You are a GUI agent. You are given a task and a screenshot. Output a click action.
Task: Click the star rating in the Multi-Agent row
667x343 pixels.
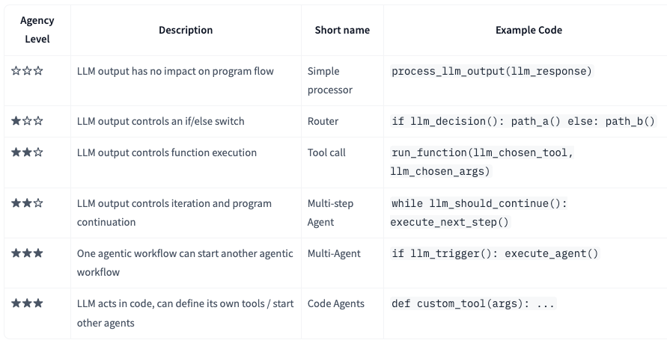point(27,253)
